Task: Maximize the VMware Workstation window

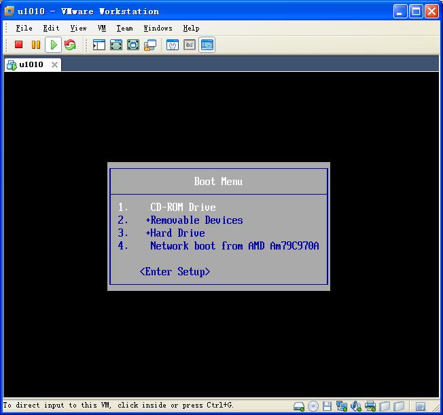Action: pos(416,12)
